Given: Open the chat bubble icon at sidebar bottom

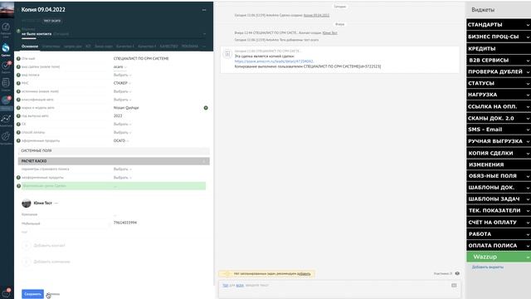Looking at the screenshot, I should [x=6, y=293].
